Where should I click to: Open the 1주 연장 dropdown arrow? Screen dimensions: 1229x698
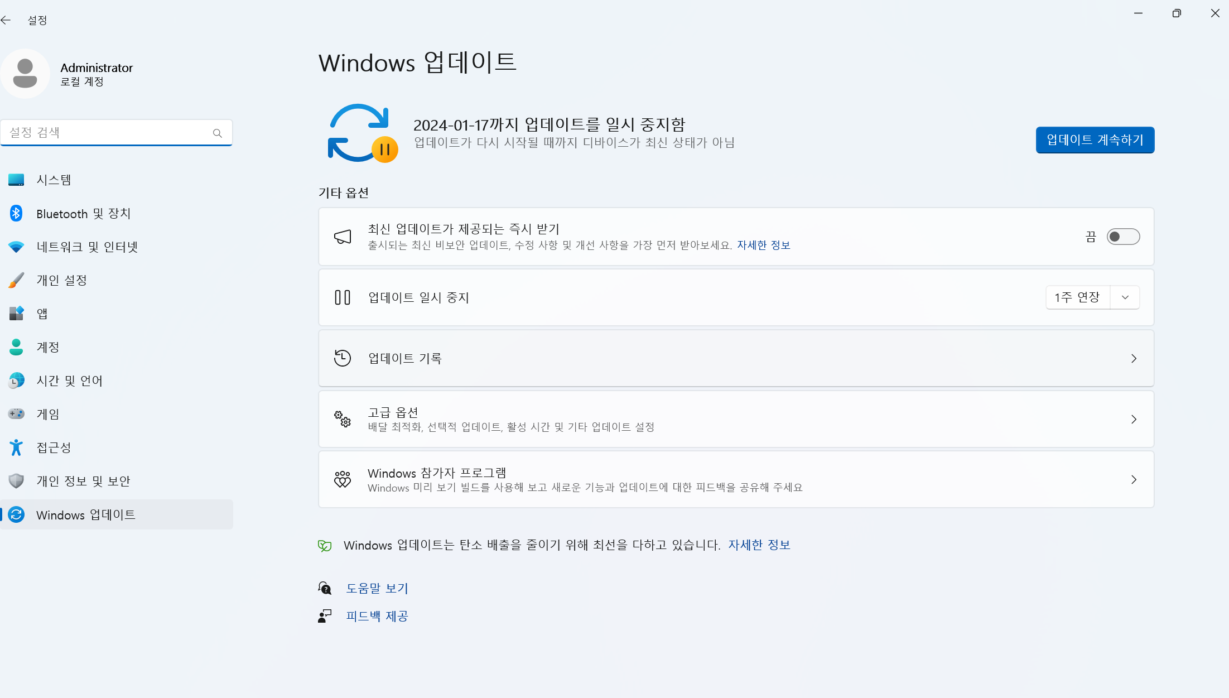click(x=1125, y=297)
